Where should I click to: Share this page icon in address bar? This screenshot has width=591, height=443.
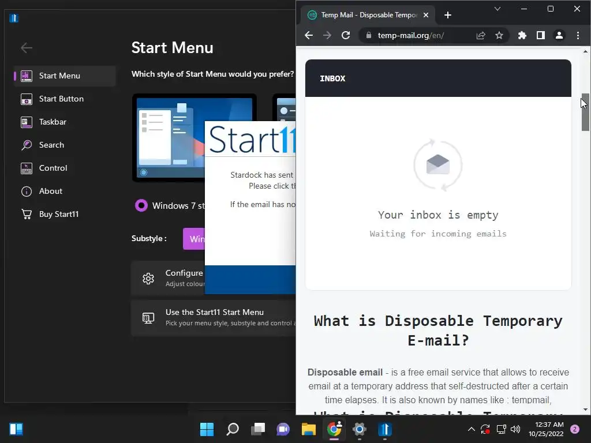click(481, 35)
